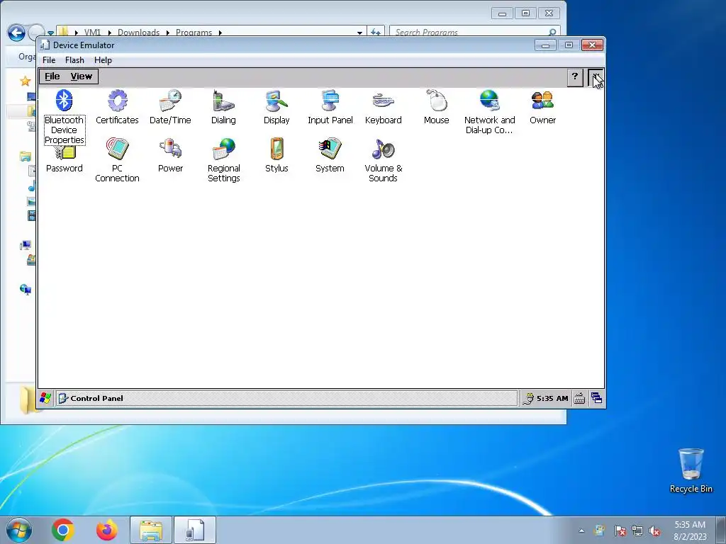Image resolution: width=726 pixels, height=544 pixels.
Task: Click the Search Programs field in Explorer
Action: [x=474, y=32]
